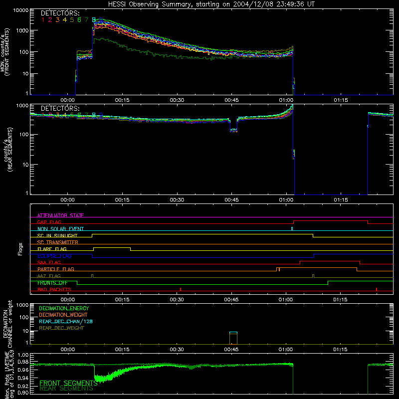Select orange detector 3 in the front segments legend
This screenshot has height=399, width=399.
click(x=57, y=20)
